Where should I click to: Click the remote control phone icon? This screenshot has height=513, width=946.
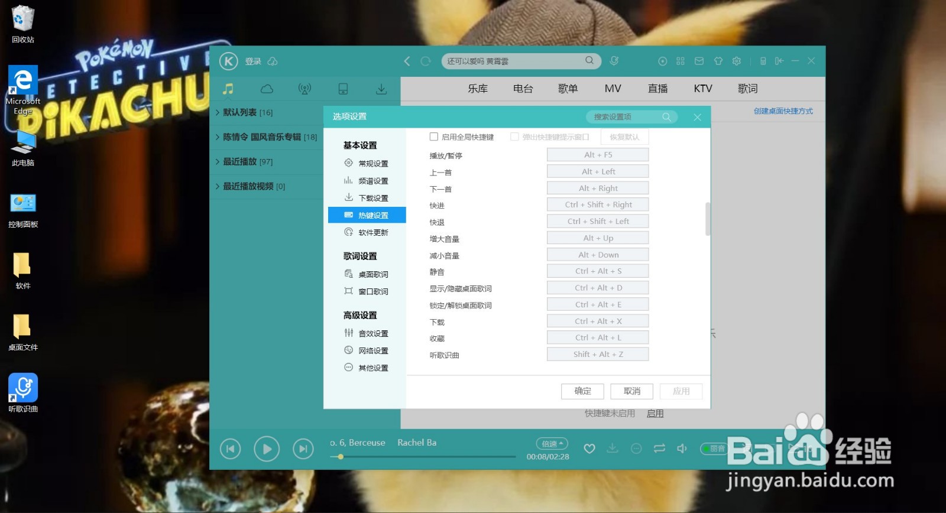[763, 61]
